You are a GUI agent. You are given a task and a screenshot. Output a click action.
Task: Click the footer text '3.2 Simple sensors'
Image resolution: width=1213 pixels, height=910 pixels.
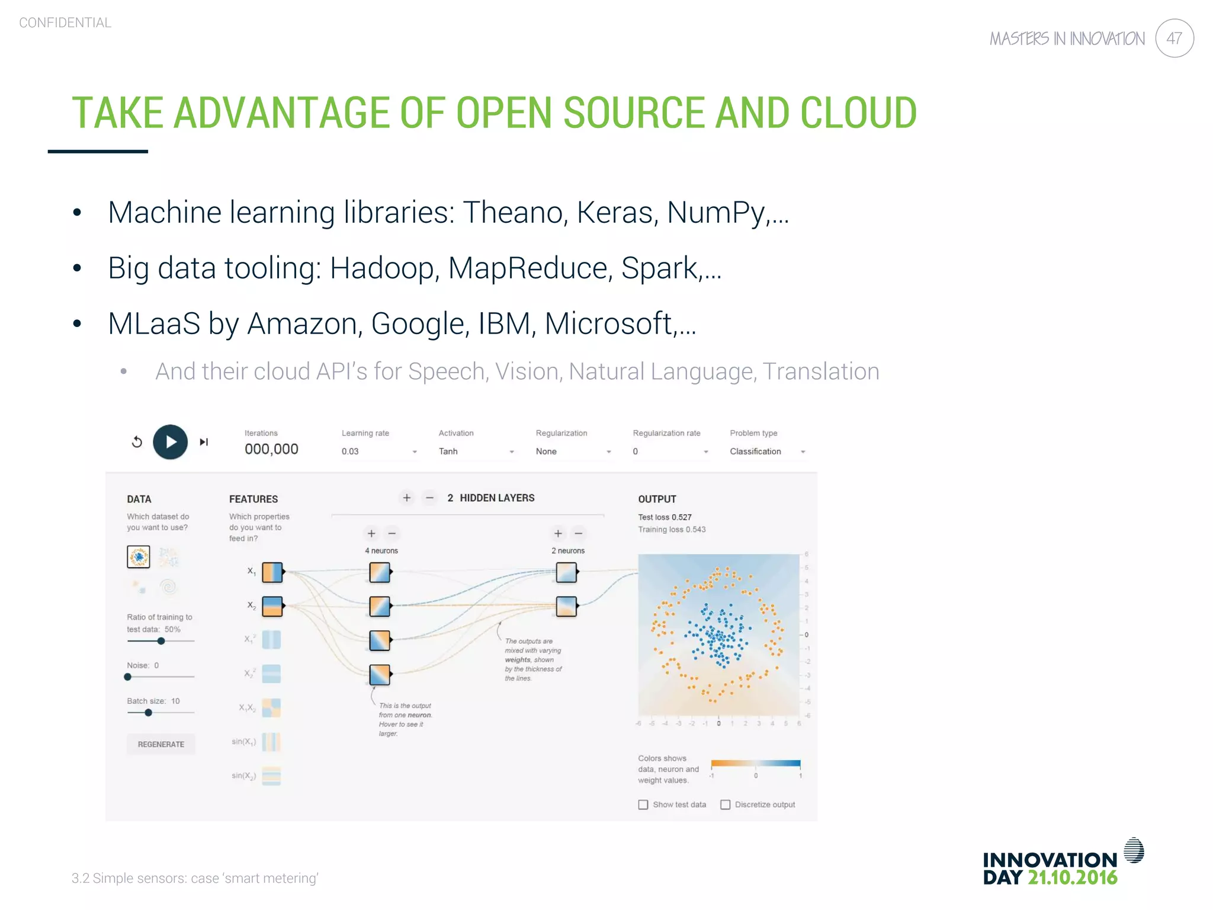pos(129,878)
